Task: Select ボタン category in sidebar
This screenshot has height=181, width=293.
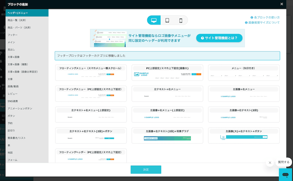Action: click(x=27, y=116)
